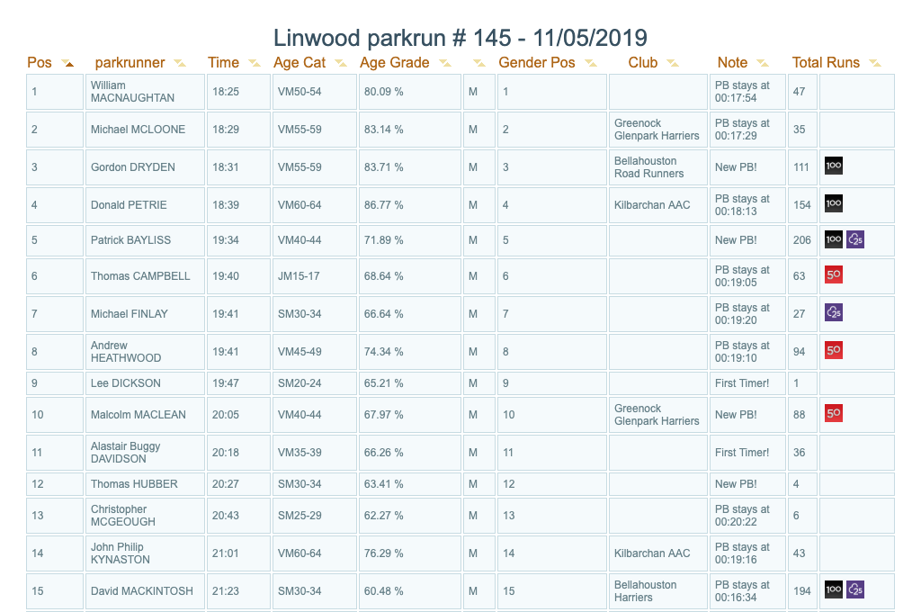The width and height of the screenshot is (921, 612).
Task: Click Greenock Glenpark Harriers club in Michael MCLOONE's row
Action: click(657, 130)
